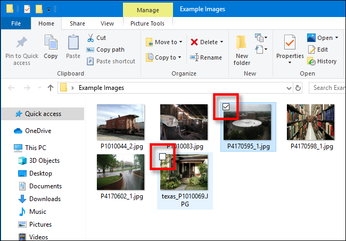346x241 pixels.
Task: Expand the Move to dropdown
Action: (x=181, y=42)
